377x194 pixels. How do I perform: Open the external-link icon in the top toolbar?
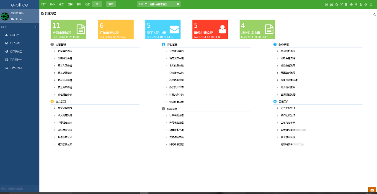(341, 5)
